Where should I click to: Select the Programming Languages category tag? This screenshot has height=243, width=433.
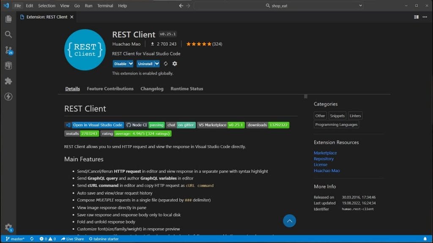point(336,124)
